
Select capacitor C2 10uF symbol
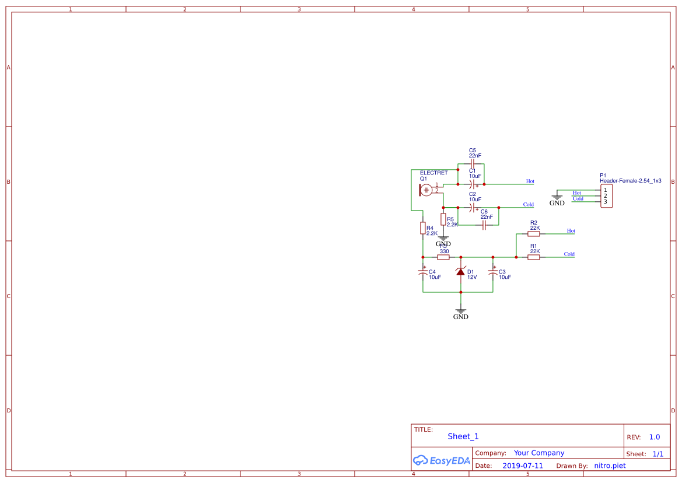473,208
